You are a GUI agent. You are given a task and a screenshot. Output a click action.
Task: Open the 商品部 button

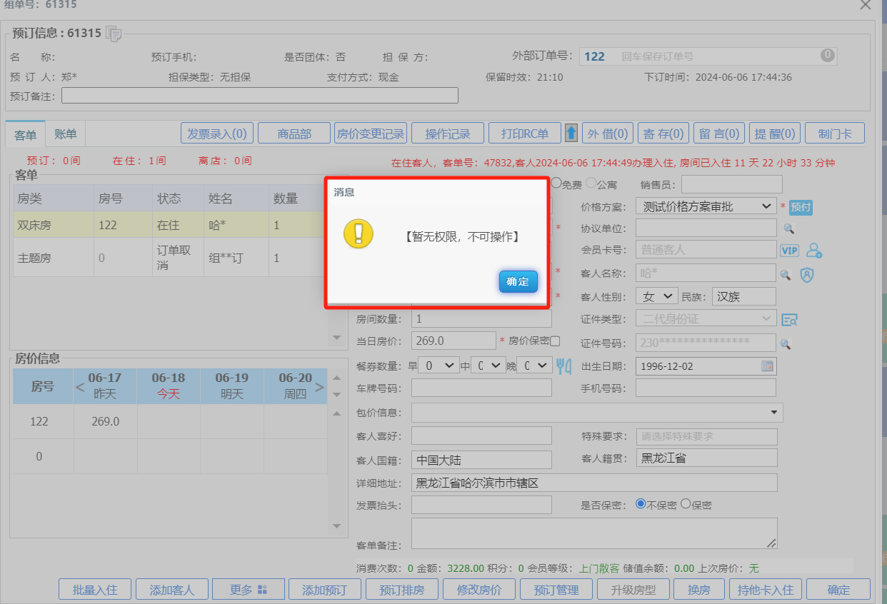coord(294,134)
